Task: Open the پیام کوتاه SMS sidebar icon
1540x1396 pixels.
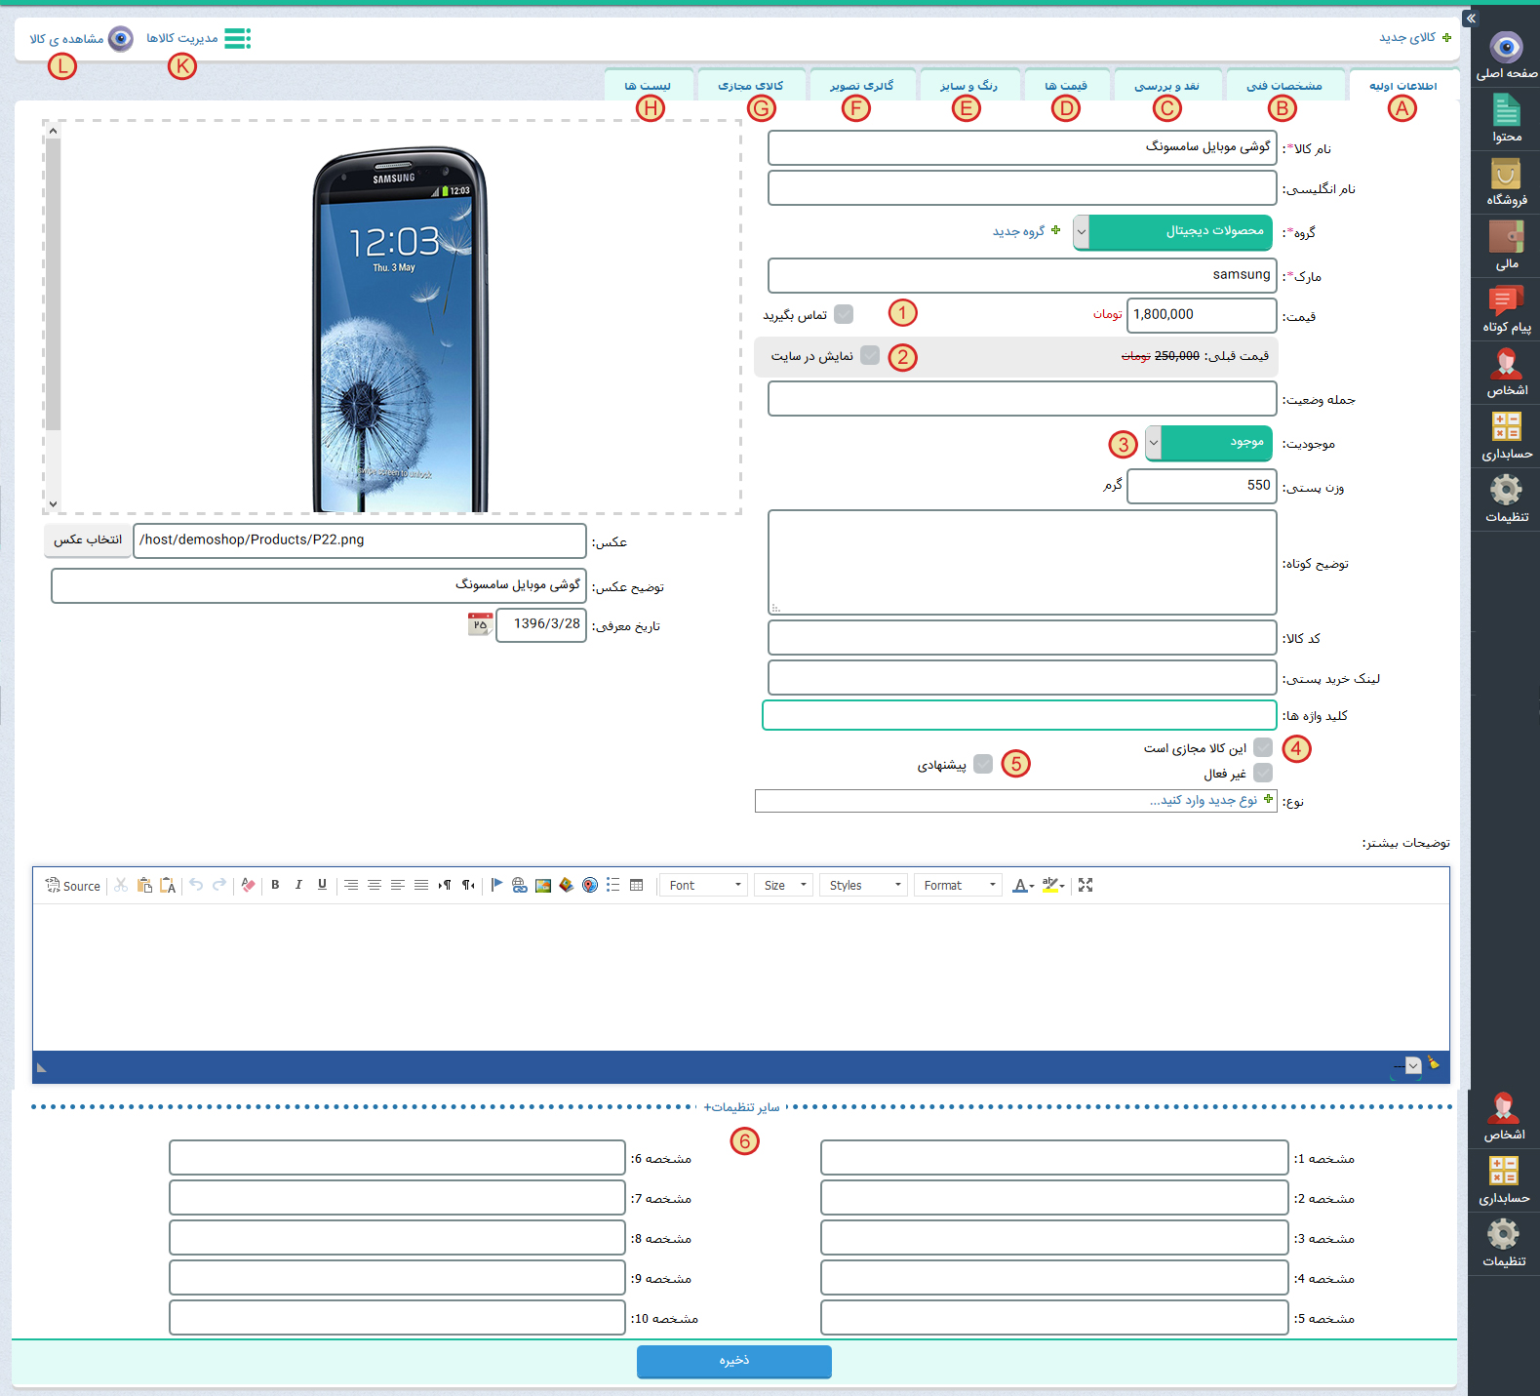Action: pyautogui.click(x=1506, y=309)
